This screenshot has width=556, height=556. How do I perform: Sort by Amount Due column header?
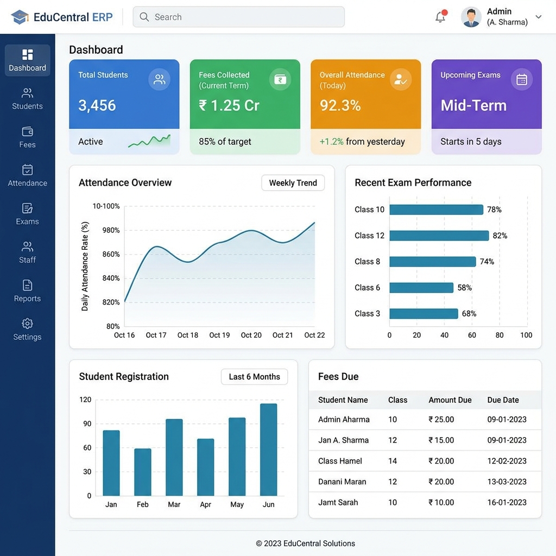tap(450, 400)
